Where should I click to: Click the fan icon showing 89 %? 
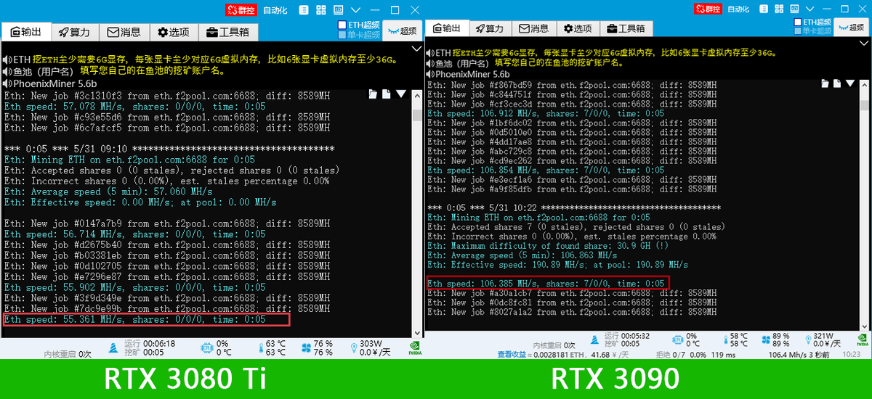[x=766, y=339]
